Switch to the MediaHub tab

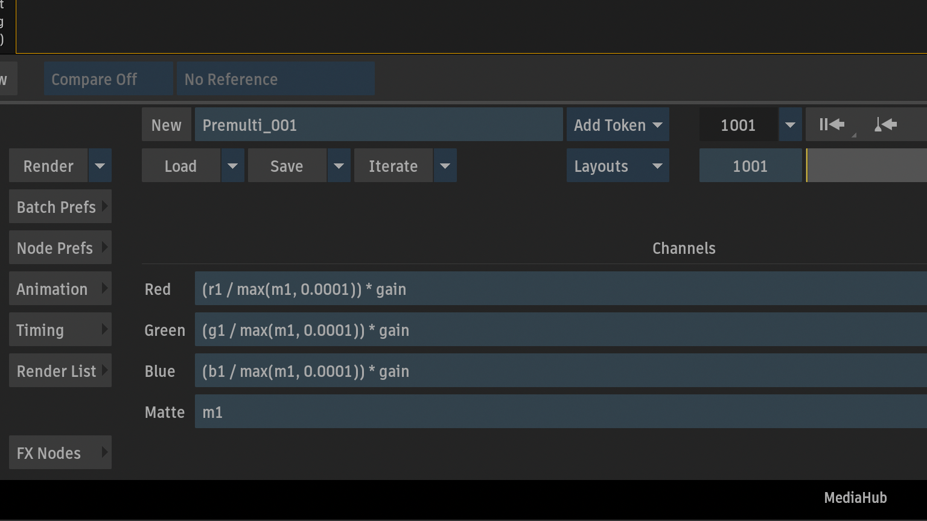click(x=855, y=497)
